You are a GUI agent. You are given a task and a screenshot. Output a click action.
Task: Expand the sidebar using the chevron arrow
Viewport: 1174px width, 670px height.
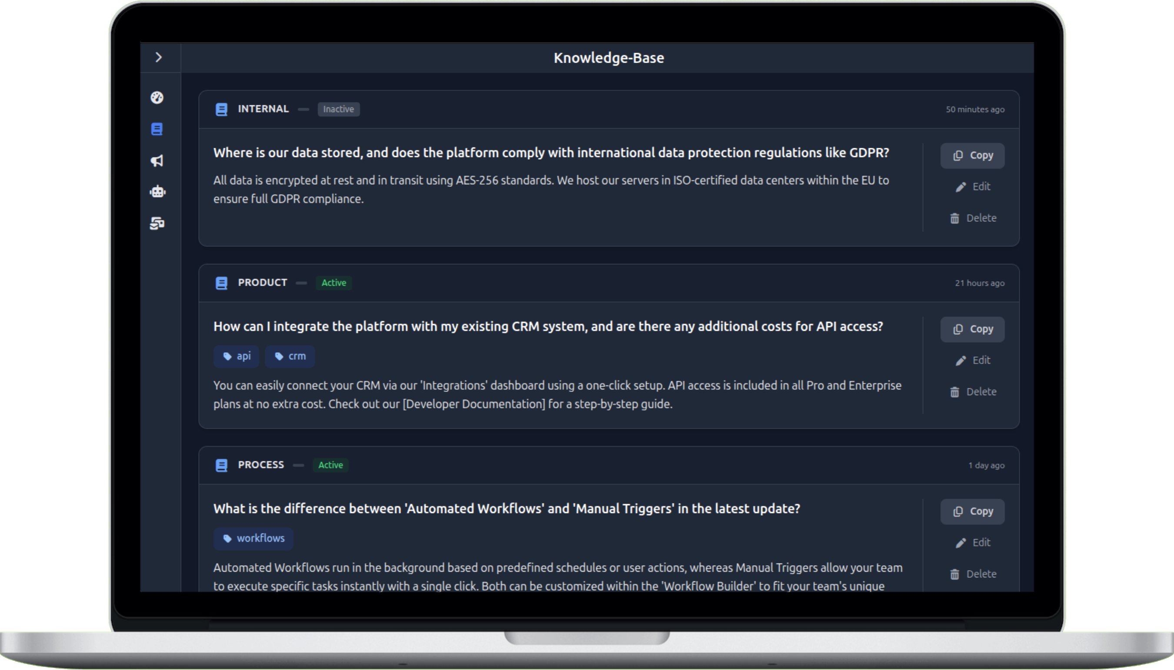point(160,57)
